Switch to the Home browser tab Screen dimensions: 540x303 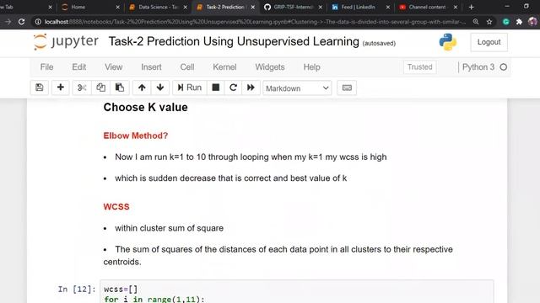[89, 7]
